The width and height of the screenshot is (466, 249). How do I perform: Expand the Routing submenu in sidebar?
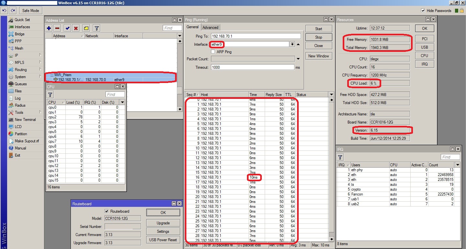[40, 70]
